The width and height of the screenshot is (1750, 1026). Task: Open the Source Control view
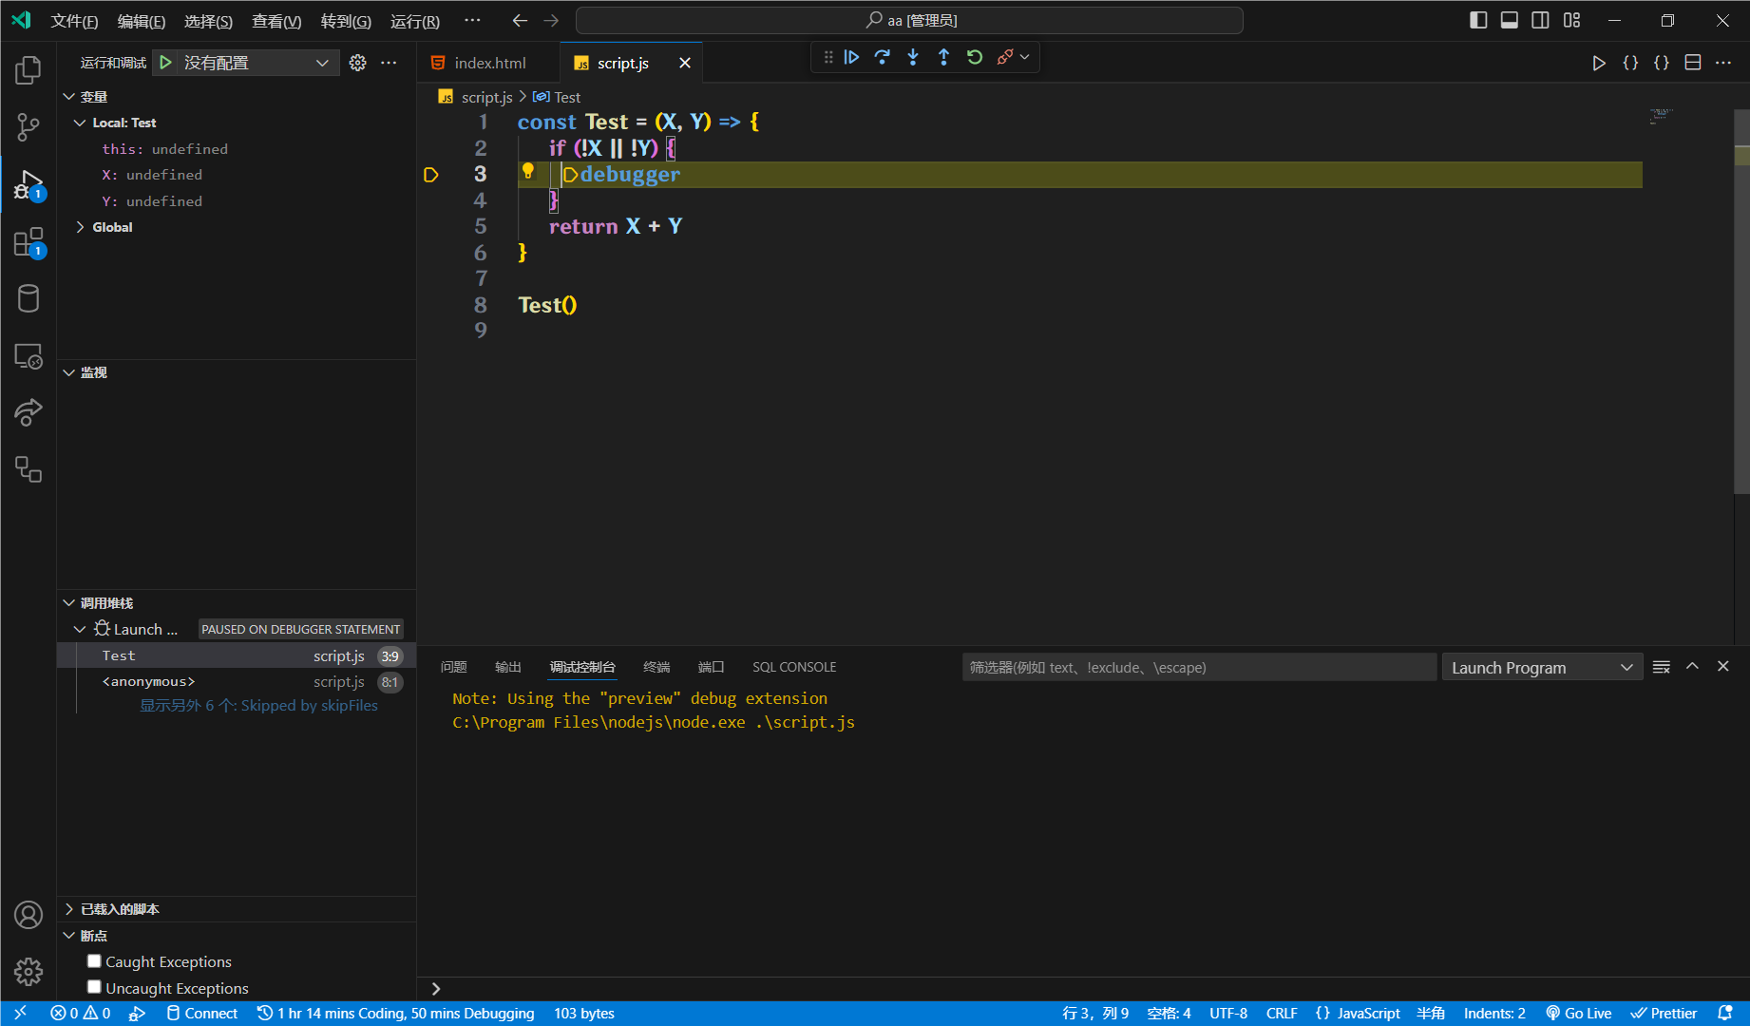click(29, 127)
